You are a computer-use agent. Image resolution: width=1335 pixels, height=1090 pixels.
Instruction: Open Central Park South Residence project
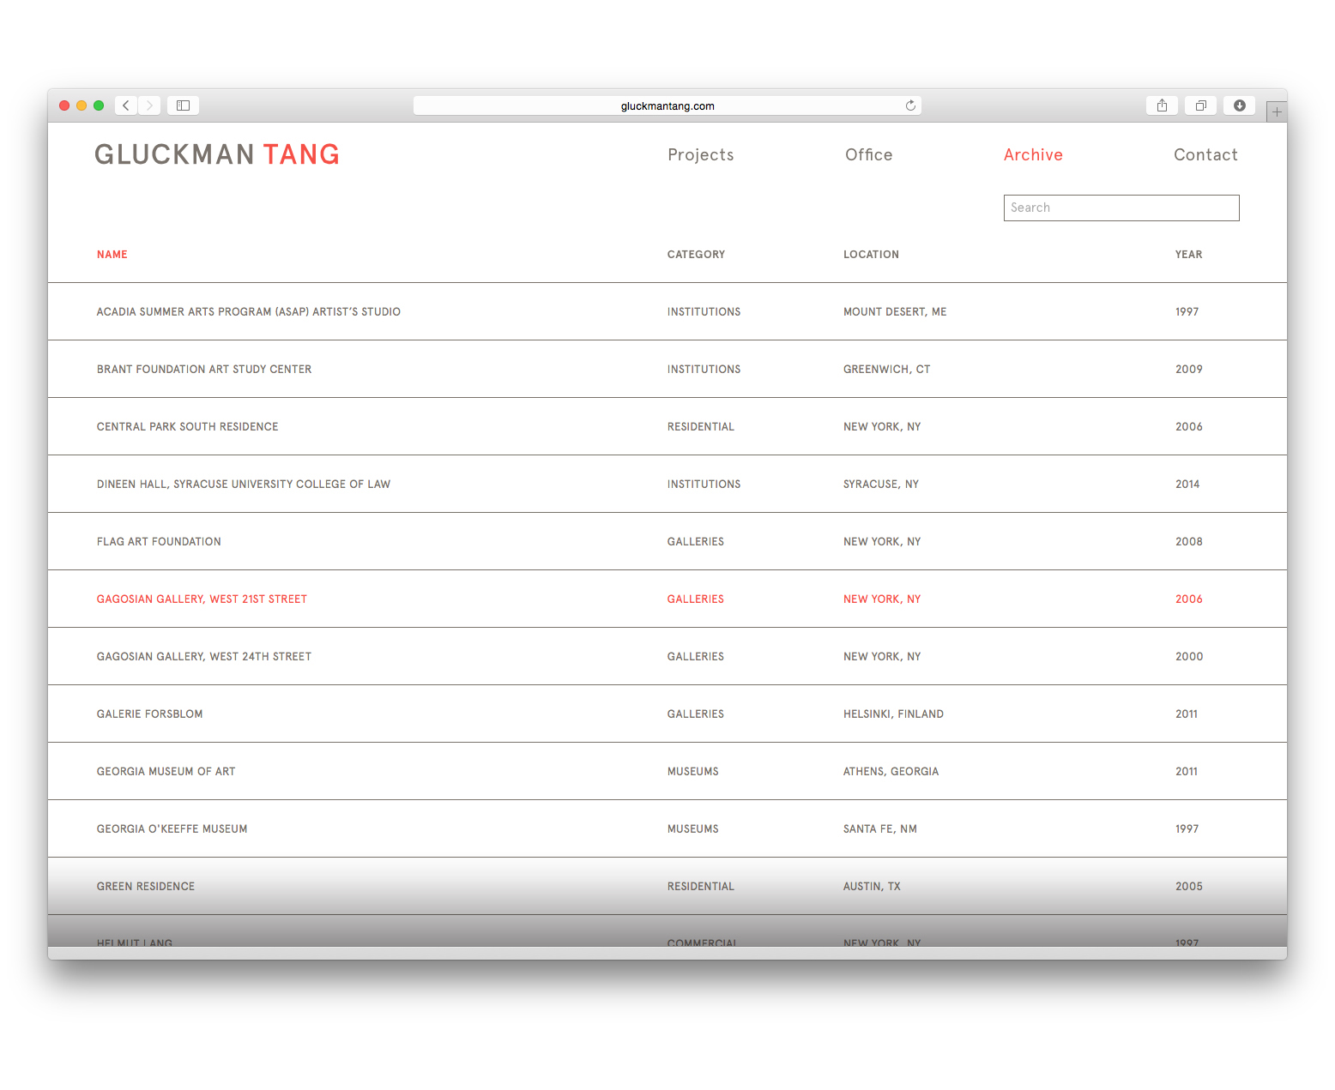click(188, 427)
